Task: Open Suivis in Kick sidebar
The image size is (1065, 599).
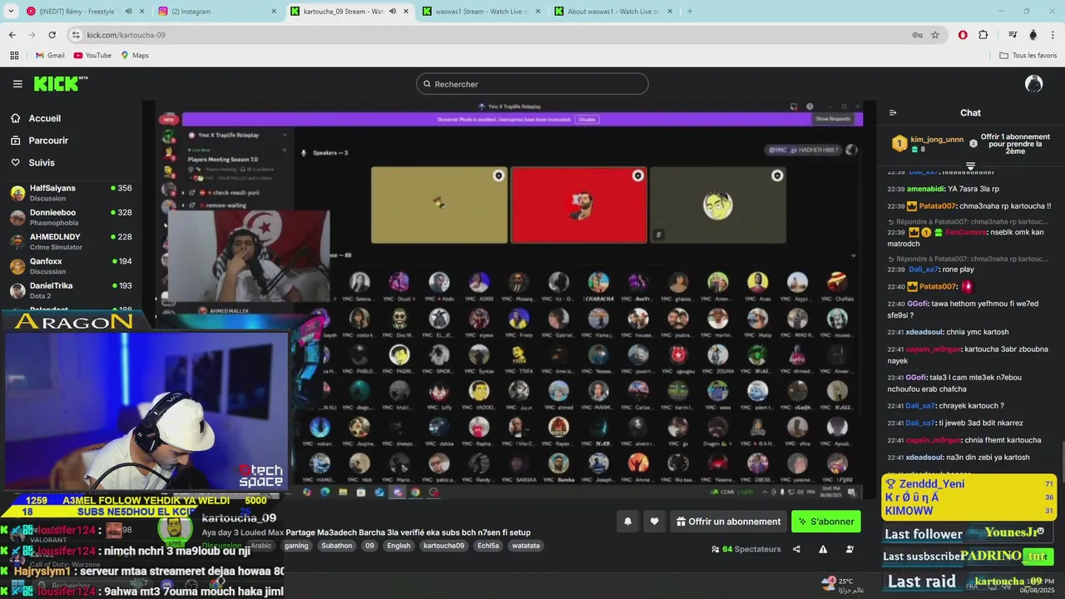Action: click(x=42, y=163)
